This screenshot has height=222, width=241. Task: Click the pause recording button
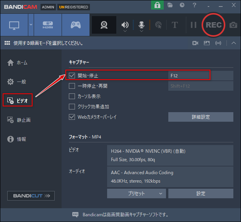coord(194,25)
